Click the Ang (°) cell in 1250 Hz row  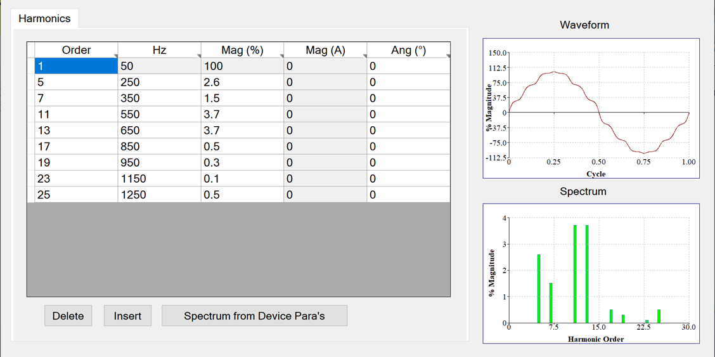pyautogui.click(x=409, y=195)
